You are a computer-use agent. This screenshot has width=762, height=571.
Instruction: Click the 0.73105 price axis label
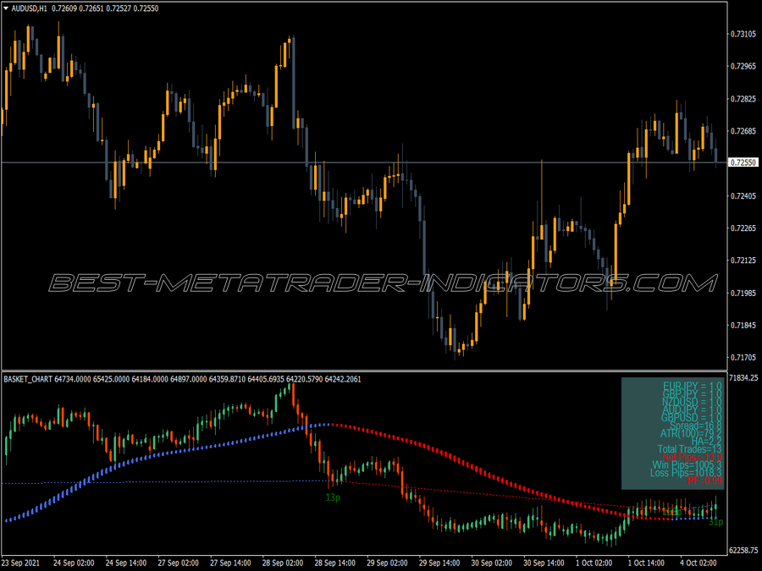point(743,34)
